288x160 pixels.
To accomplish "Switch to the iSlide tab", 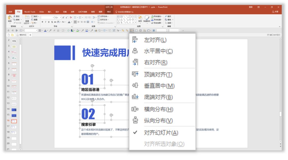I will tap(42, 12).
